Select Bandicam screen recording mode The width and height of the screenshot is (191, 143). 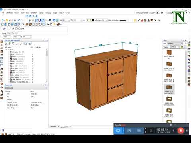pos(118,131)
